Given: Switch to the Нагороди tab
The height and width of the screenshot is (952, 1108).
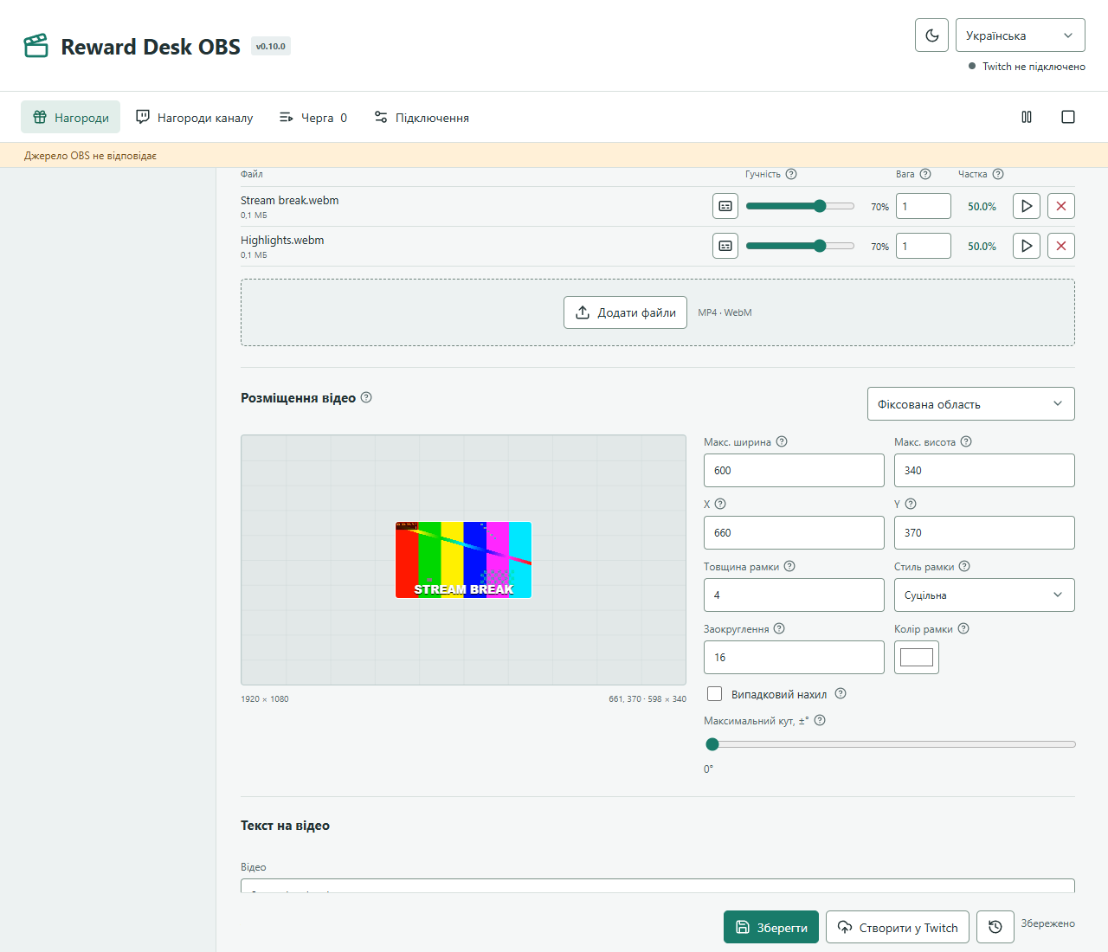Looking at the screenshot, I should coord(71,117).
